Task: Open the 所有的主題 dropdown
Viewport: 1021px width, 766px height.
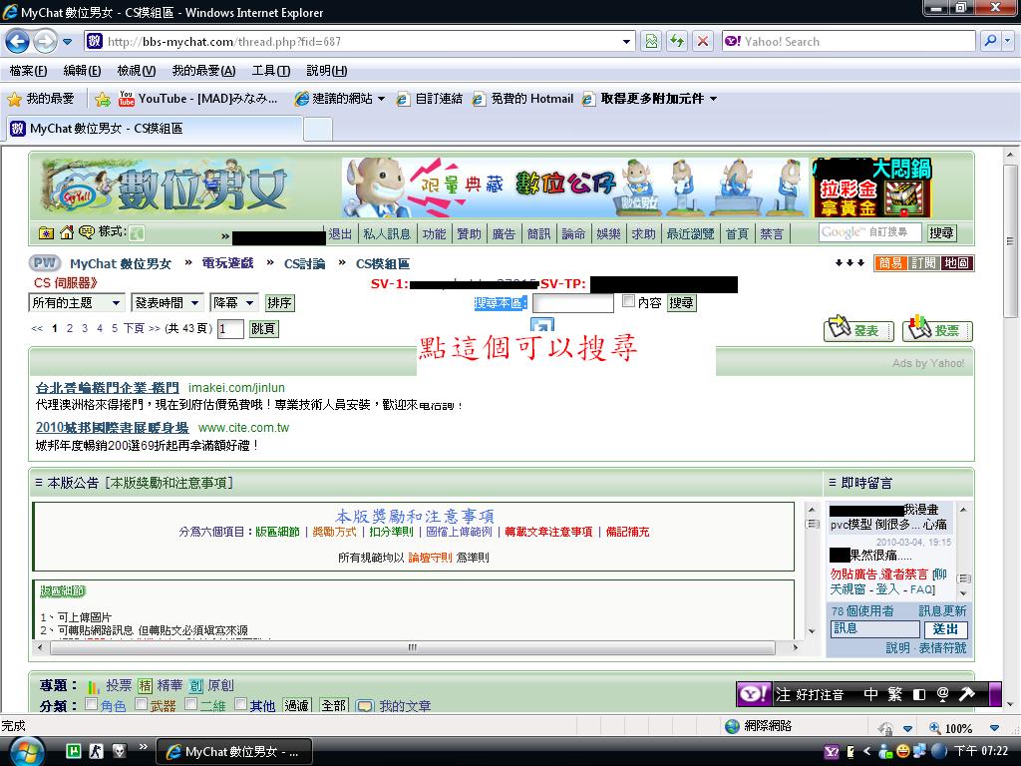Action: tap(76, 303)
